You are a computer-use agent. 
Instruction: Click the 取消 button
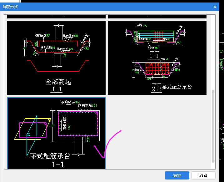coord(203,175)
